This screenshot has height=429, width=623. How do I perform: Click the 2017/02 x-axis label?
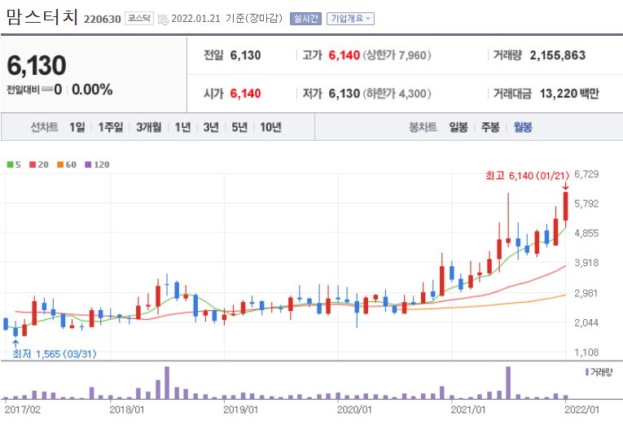pyautogui.click(x=23, y=409)
